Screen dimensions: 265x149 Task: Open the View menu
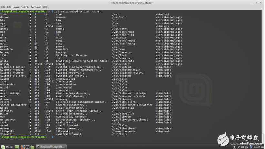point(16,7)
